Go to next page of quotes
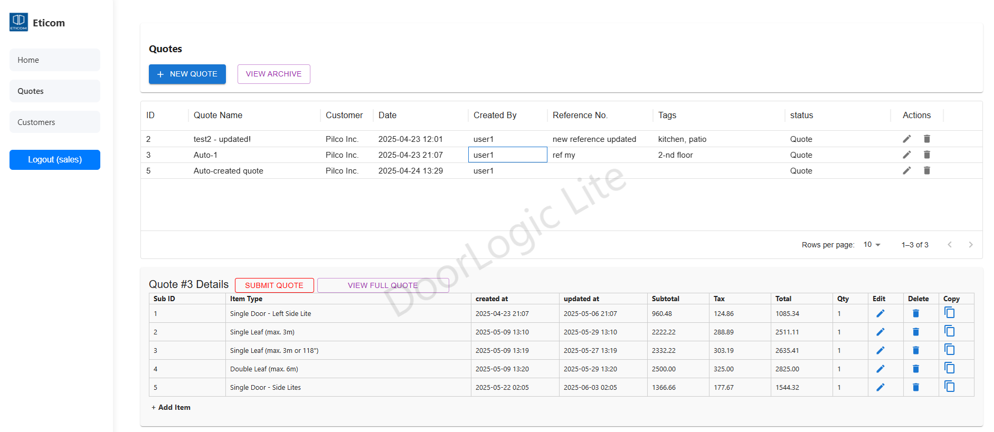Viewport: 994px width, 432px height. pyautogui.click(x=970, y=245)
